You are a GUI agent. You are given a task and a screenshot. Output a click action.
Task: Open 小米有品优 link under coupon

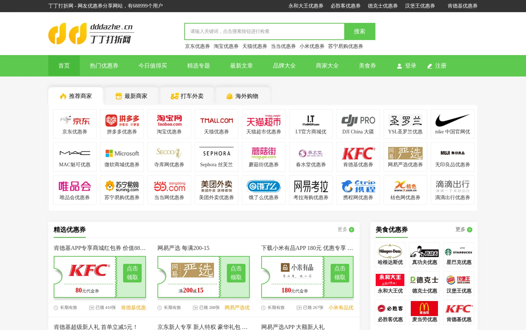(341, 307)
